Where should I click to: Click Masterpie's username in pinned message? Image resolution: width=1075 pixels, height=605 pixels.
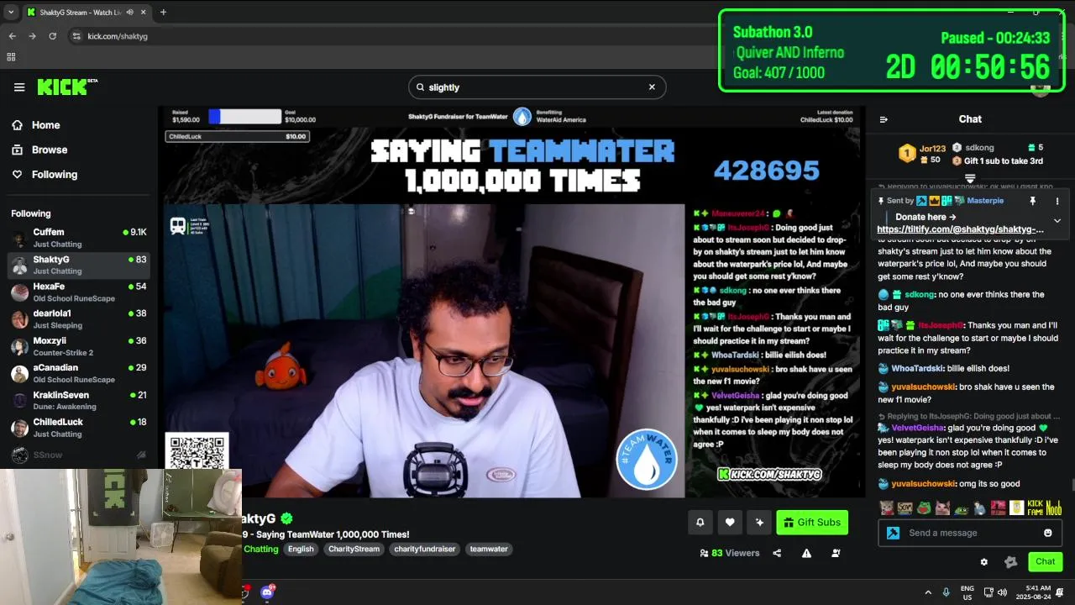[985, 201]
